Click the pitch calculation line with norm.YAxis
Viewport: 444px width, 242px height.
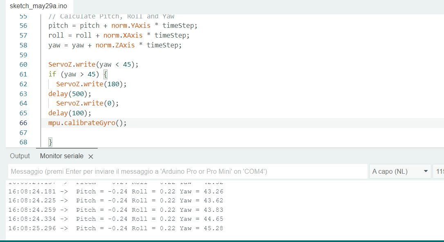click(x=123, y=25)
